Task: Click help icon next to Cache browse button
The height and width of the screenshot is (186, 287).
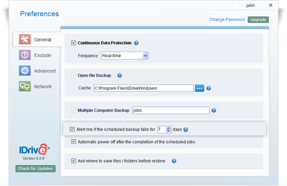Action: (208, 88)
